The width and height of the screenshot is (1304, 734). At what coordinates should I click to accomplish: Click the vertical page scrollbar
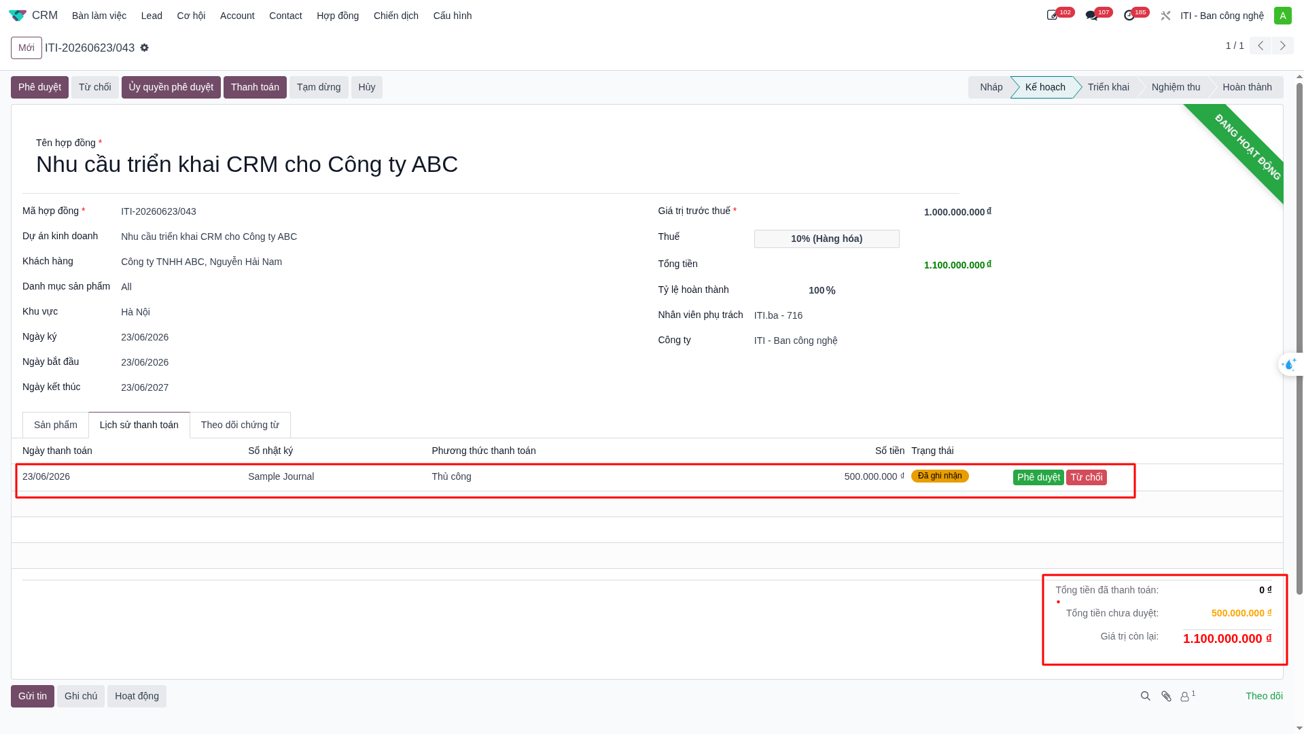pyautogui.click(x=1299, y=340)
